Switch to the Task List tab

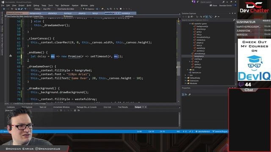[x=43, y=107]
